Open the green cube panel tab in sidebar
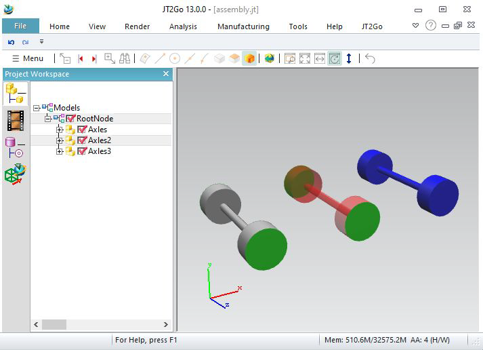This screenshot has width=483, height=350. point(16,174)
